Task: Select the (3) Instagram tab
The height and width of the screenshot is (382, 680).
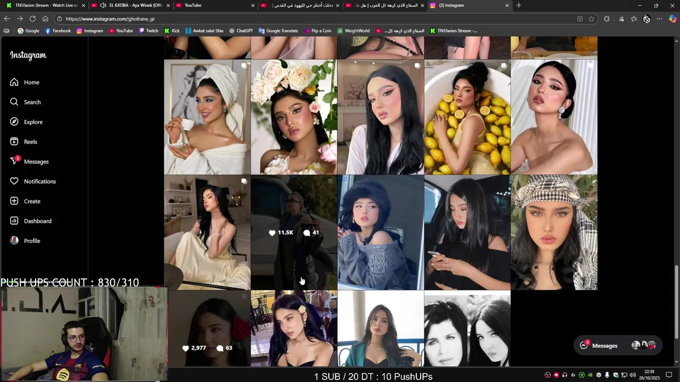Action: click(470, 5)
